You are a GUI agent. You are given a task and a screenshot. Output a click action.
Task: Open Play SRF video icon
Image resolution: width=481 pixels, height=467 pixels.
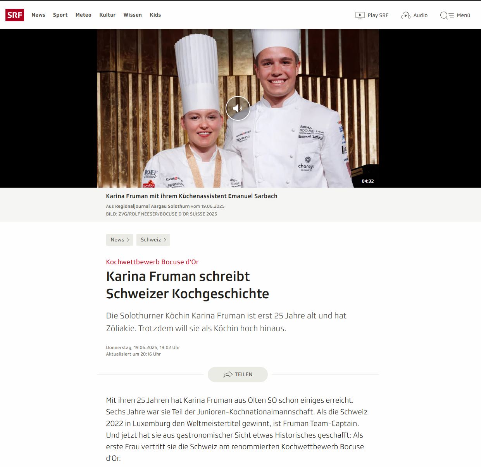point(360,15)
